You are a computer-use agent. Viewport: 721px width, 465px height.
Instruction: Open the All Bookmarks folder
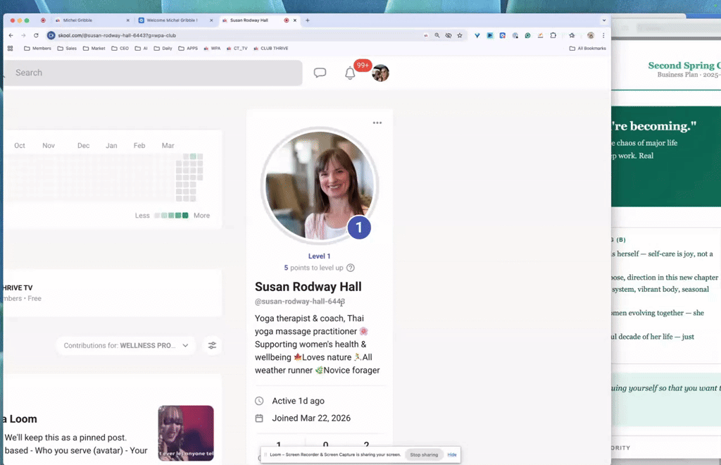point(588,49)
